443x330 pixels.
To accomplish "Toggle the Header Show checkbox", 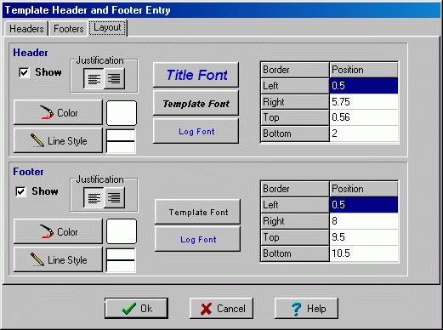I will (24, 72).
